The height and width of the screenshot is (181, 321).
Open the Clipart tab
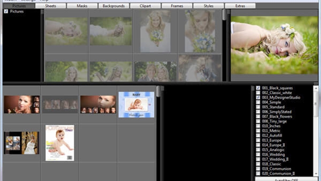pos(145,6)
